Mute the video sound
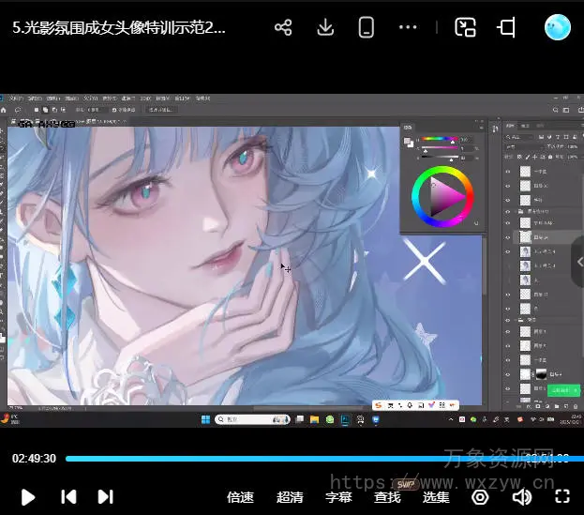This screenshot has height=515, width=584. click(x=521, y=497)
